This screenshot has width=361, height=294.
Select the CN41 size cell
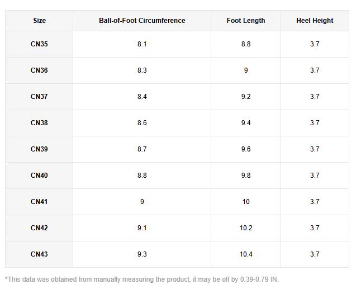[39, 202]
